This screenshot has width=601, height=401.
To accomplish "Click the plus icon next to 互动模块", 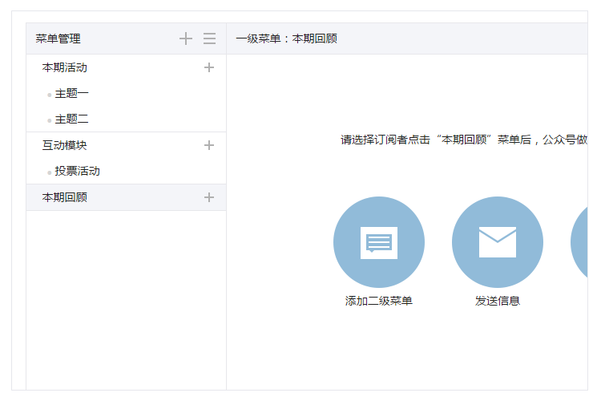I will tap(209, 145).
